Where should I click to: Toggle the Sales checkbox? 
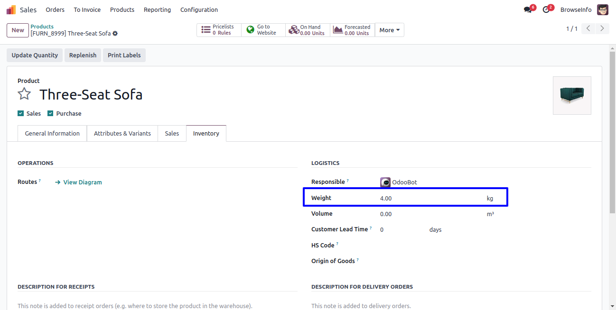pos(20,113)
